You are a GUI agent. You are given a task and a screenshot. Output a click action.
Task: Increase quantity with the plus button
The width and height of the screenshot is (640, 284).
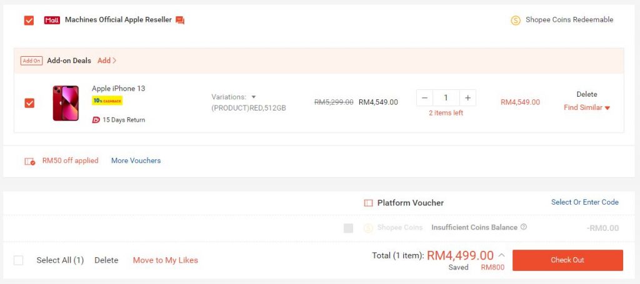coord(467,98)
